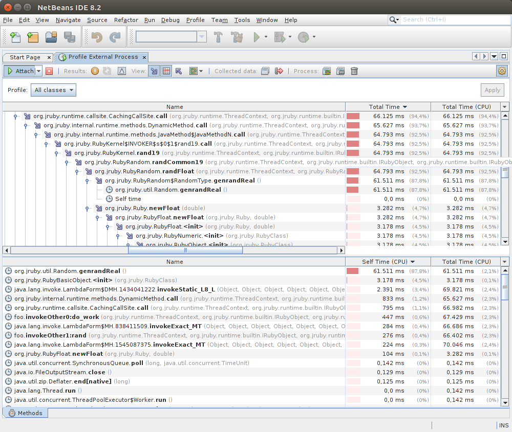Open the Attach button dropdown arrow
512x432 pixels.
tap(38, 71)
